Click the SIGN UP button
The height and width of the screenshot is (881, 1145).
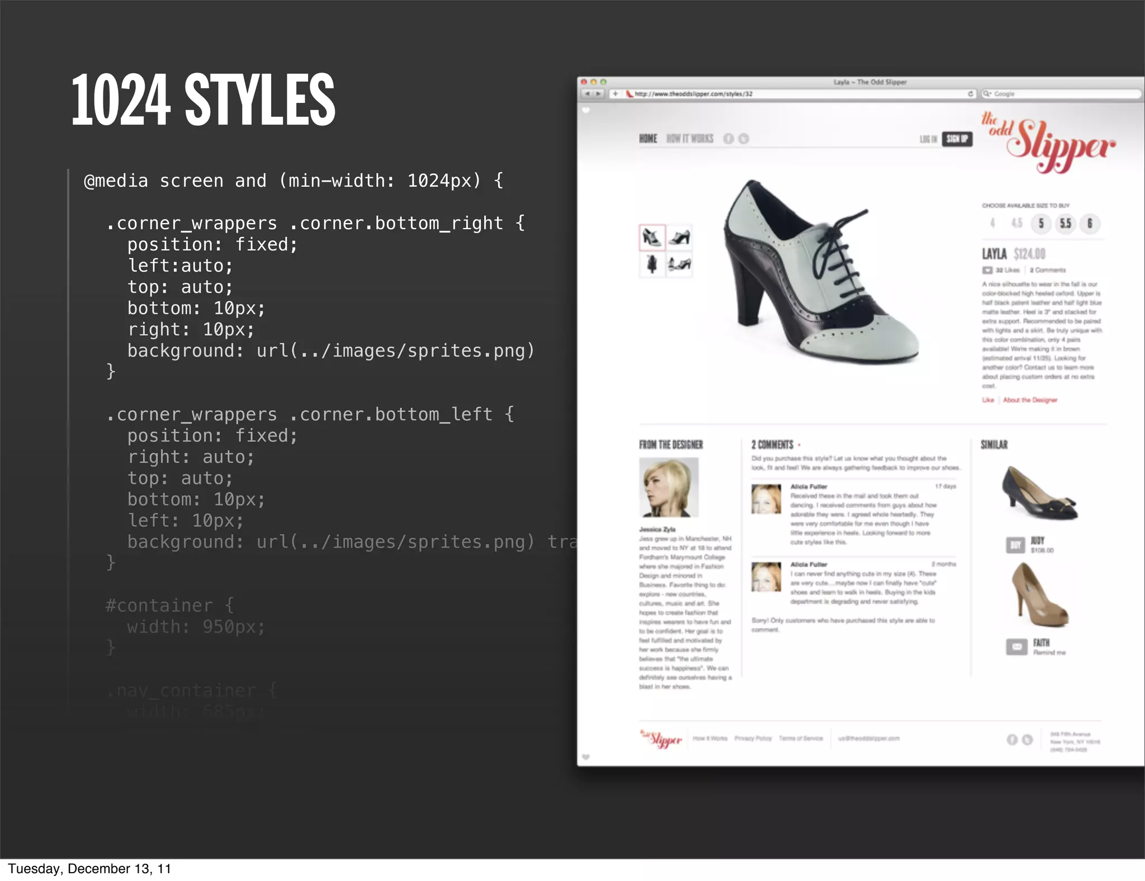click(957, 139)
